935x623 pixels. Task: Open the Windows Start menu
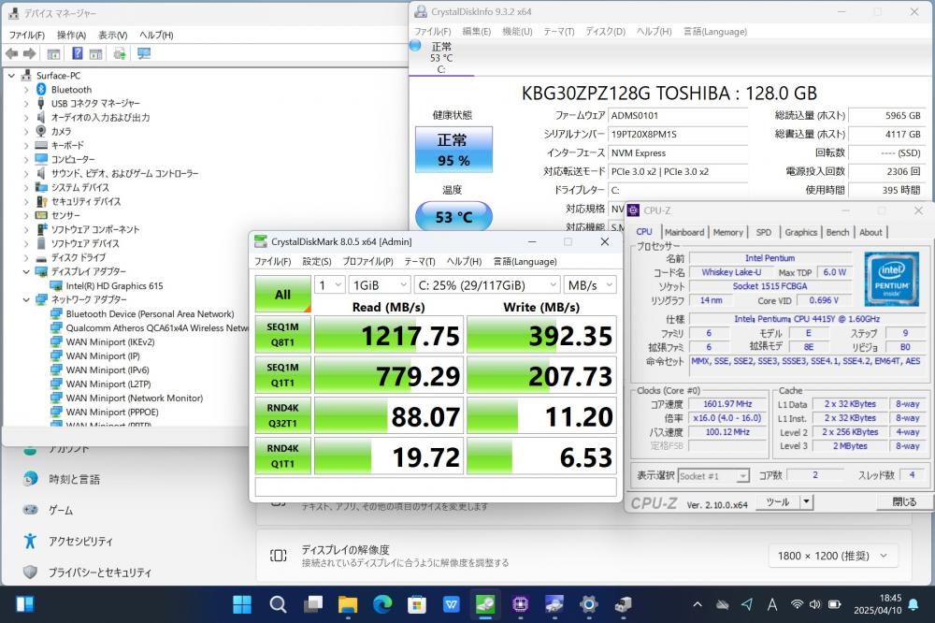[x=242, y=604]
